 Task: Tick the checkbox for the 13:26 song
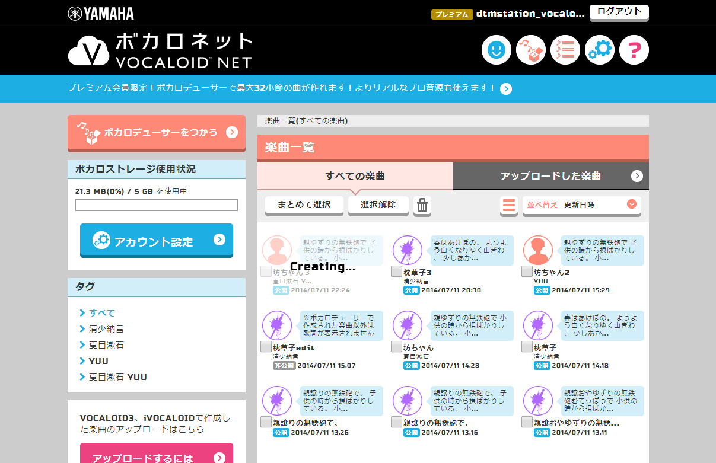pos(266,422)
